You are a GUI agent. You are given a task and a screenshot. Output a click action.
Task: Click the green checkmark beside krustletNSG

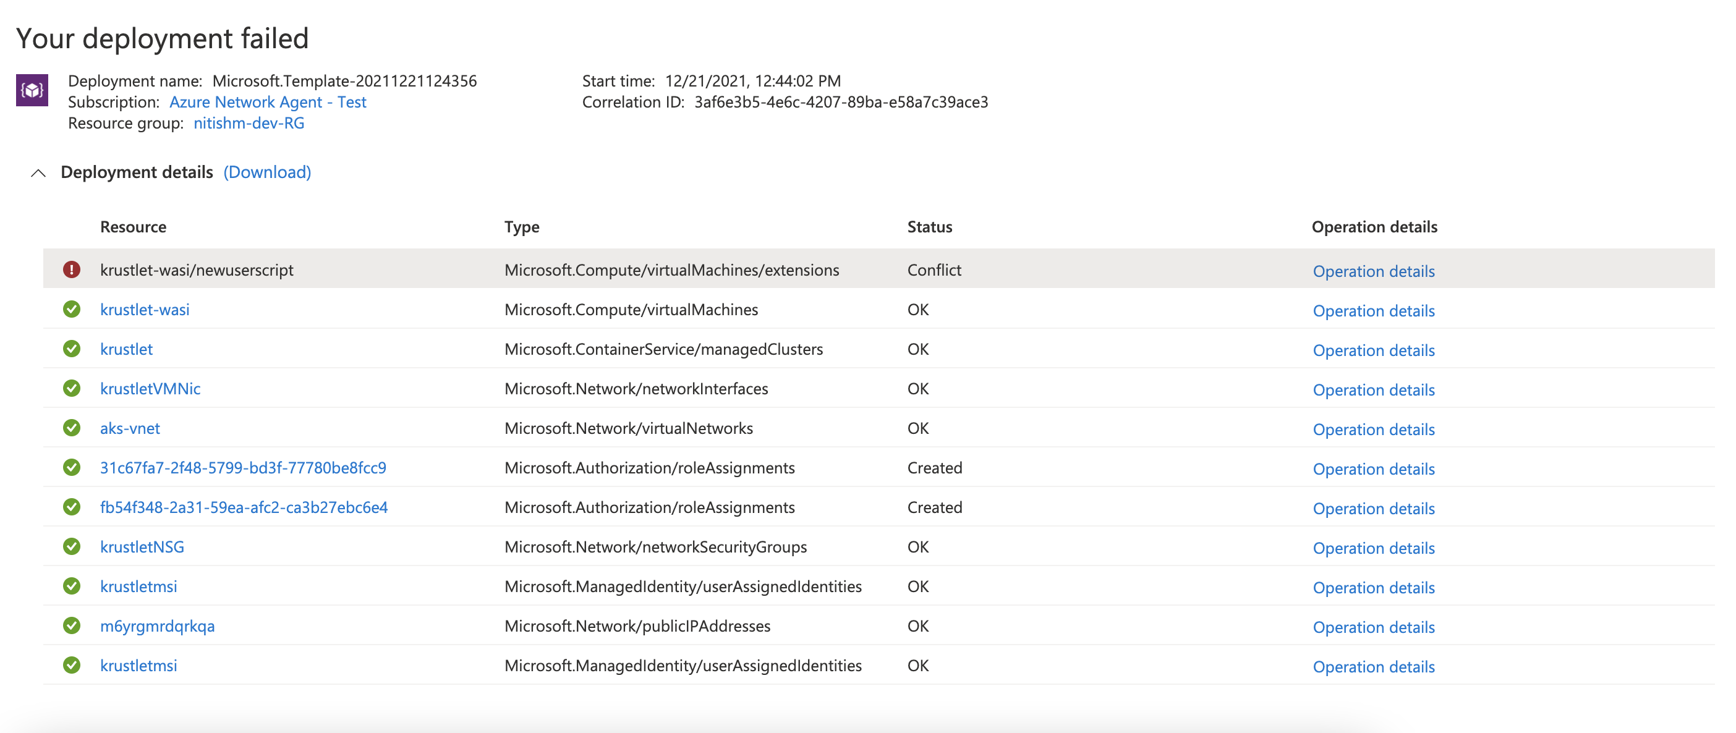(72, 546)
